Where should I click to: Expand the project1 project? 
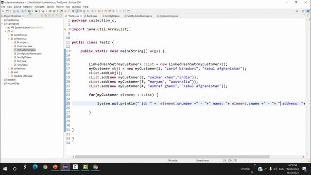pyautogui.click(x=2, y=80)
